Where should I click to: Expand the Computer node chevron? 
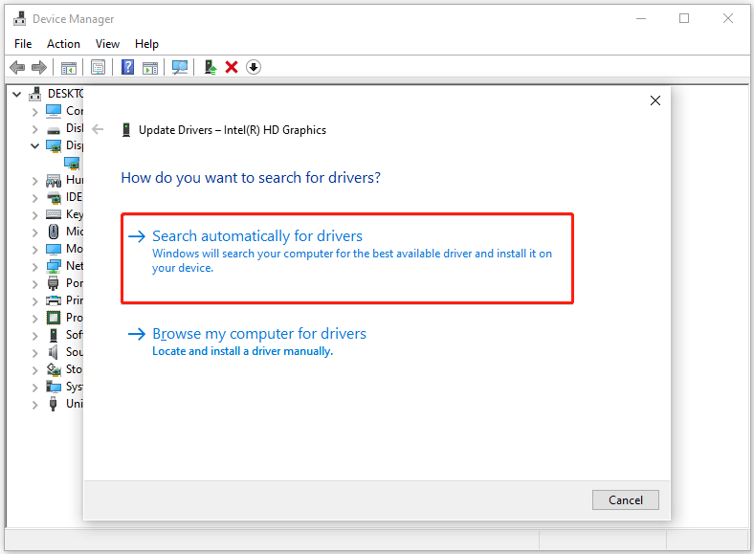[34, 112]
